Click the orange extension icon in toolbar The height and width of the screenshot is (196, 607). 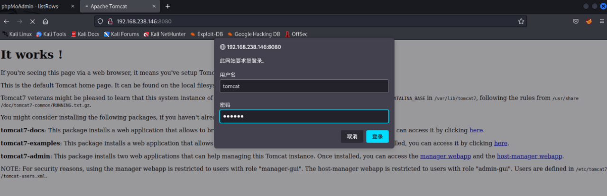pyautogui.click(x=589, y=21)
